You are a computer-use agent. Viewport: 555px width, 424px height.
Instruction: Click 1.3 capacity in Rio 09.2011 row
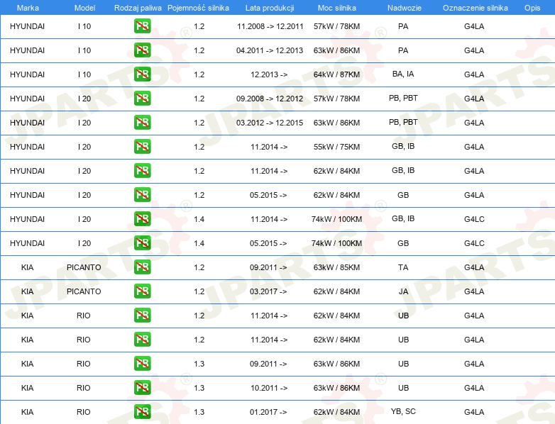point(199,364)
